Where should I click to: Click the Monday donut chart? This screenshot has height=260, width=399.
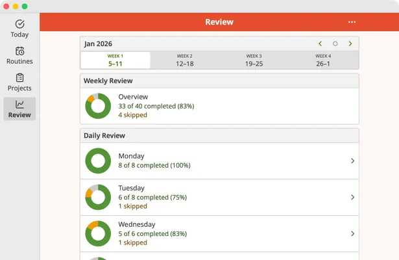point(98,161)
